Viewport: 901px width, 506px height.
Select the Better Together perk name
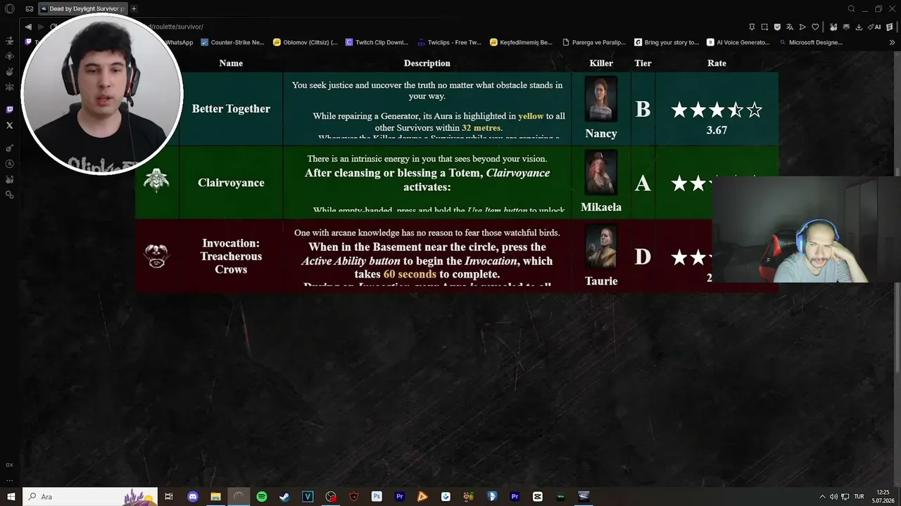(x=231, y=109)
